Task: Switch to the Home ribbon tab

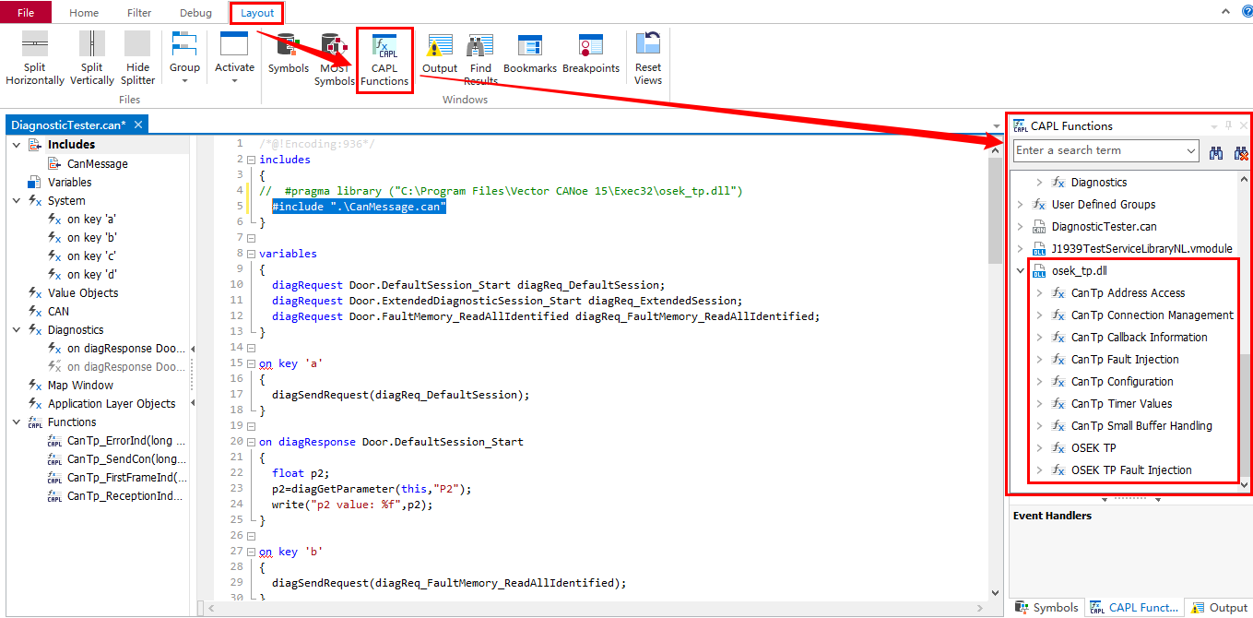Action: pos(84,13)
